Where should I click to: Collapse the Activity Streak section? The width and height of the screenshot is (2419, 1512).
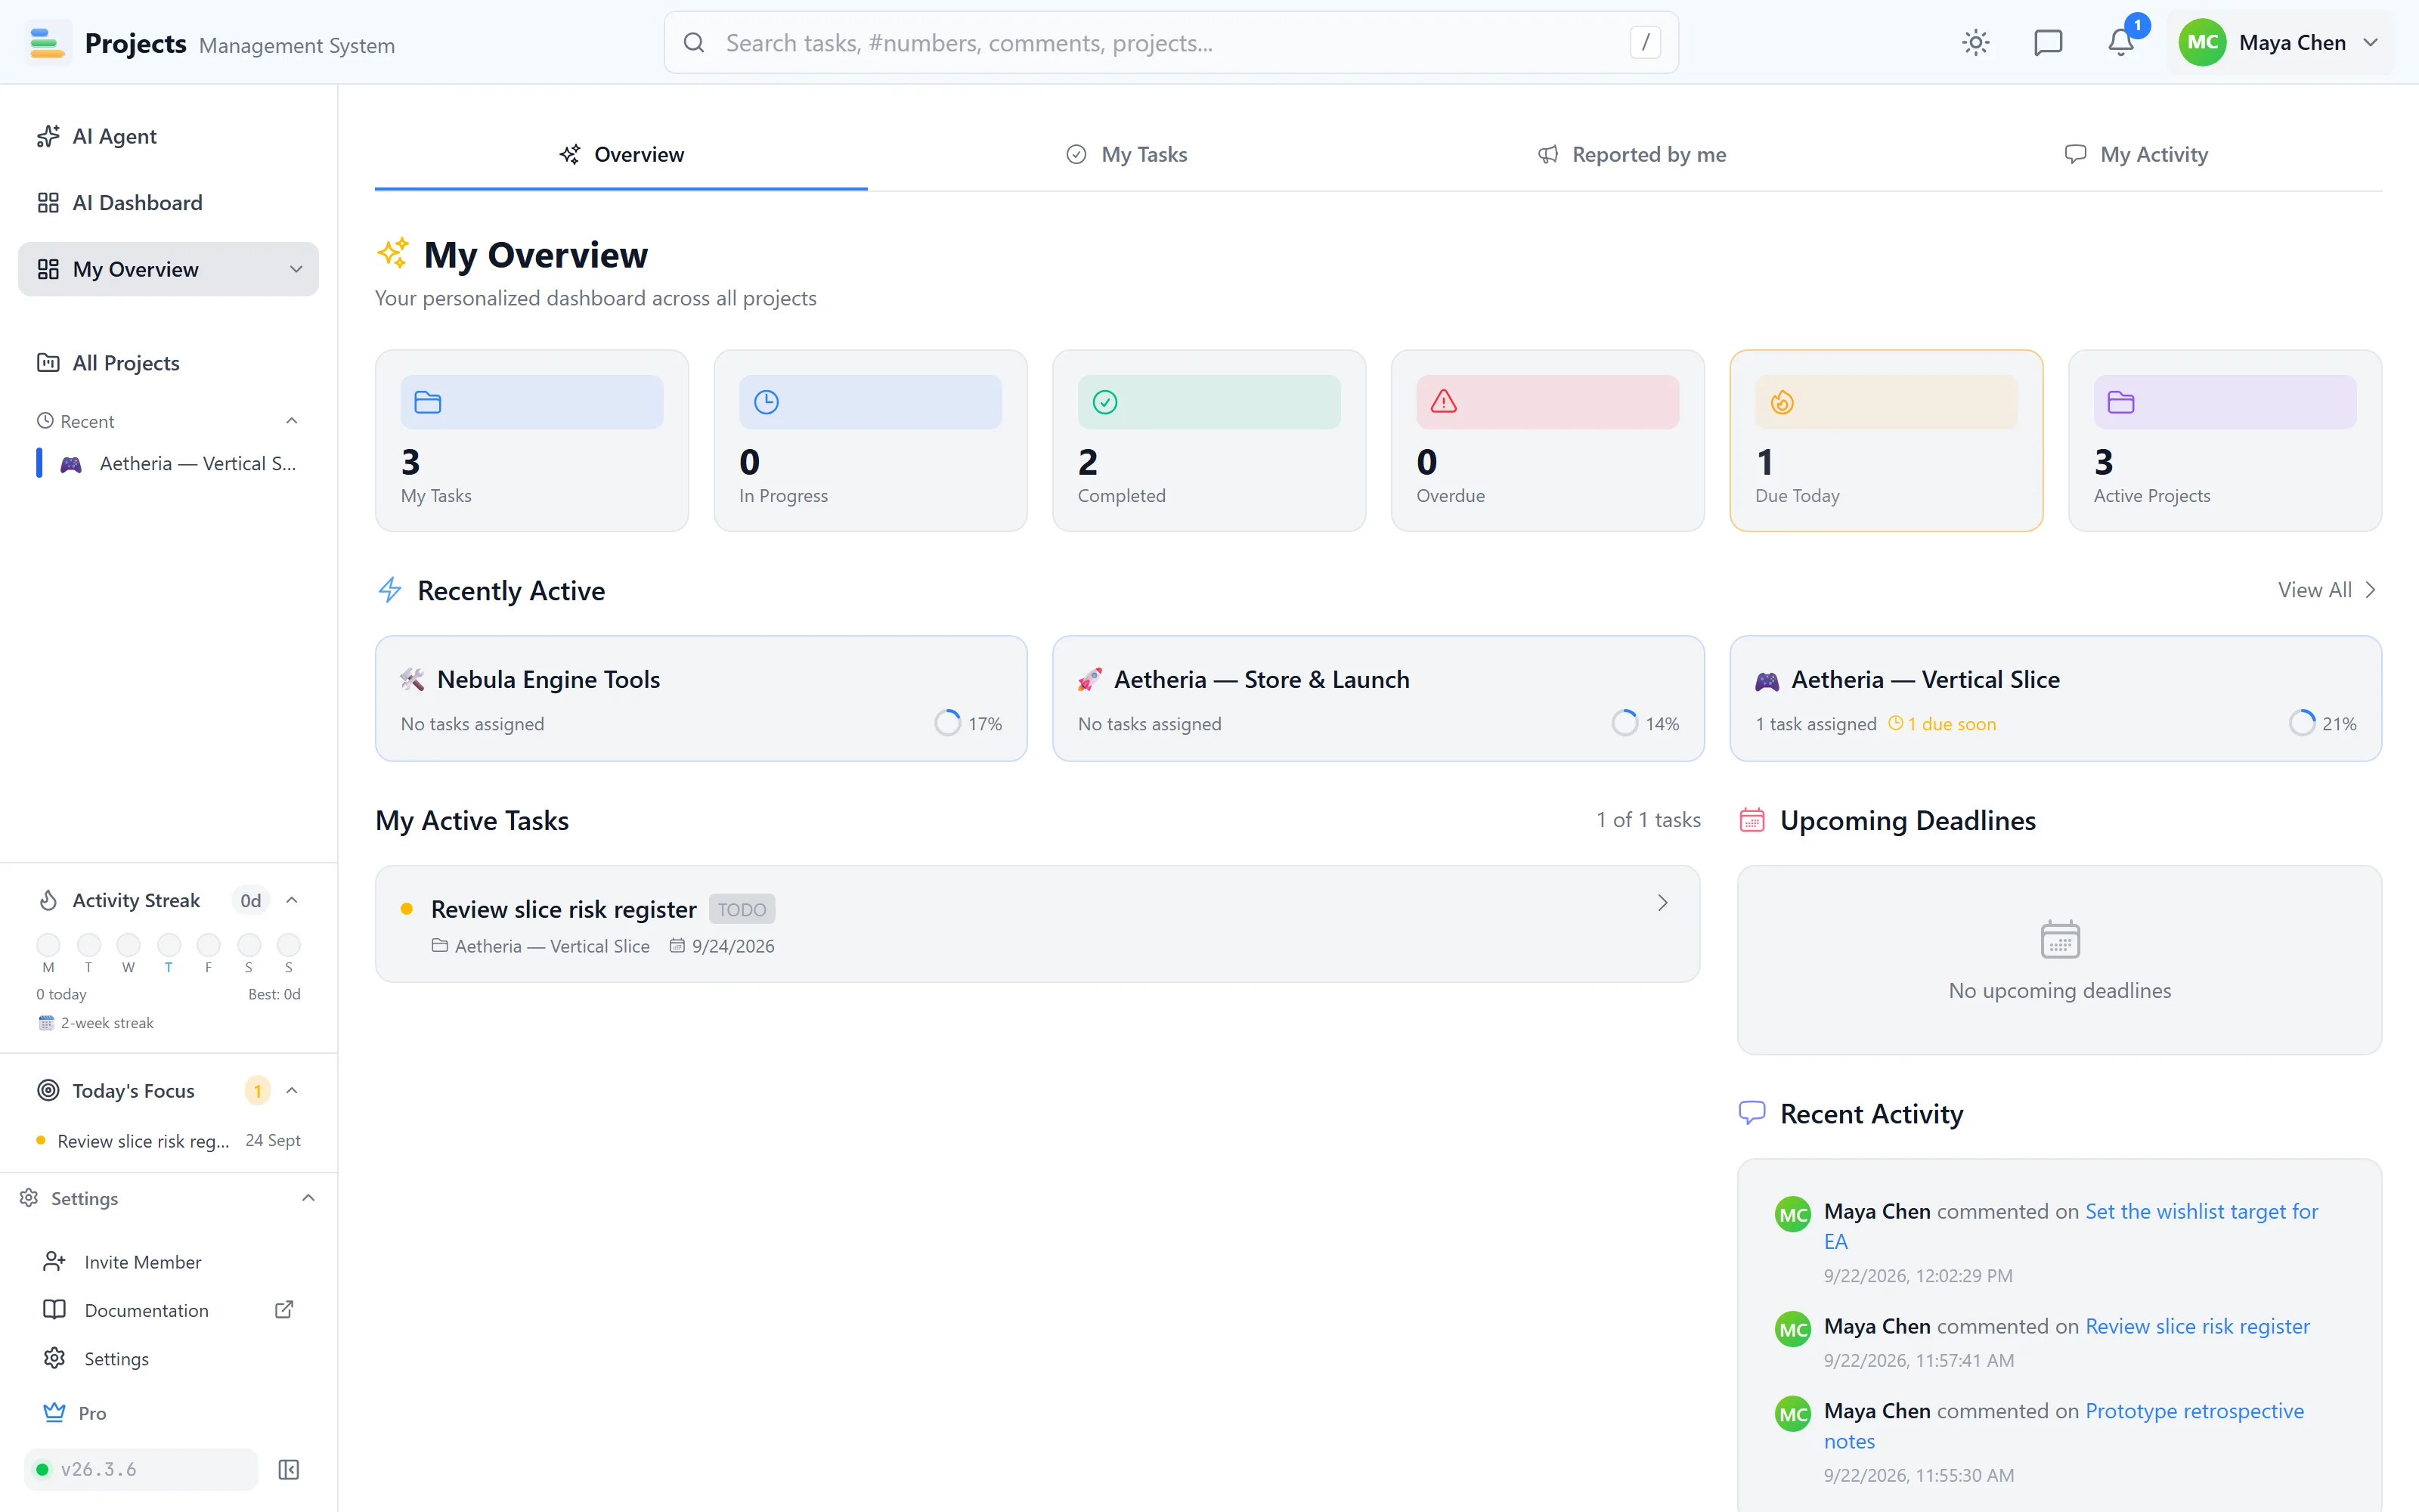tap(292, 900)
